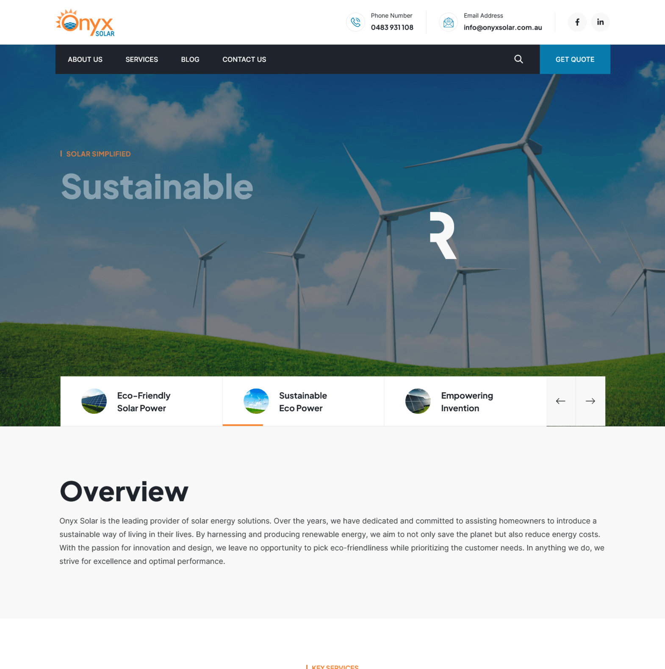665x669 pixels.
Task: Click the Overview heading
Action: pos(124,491)
